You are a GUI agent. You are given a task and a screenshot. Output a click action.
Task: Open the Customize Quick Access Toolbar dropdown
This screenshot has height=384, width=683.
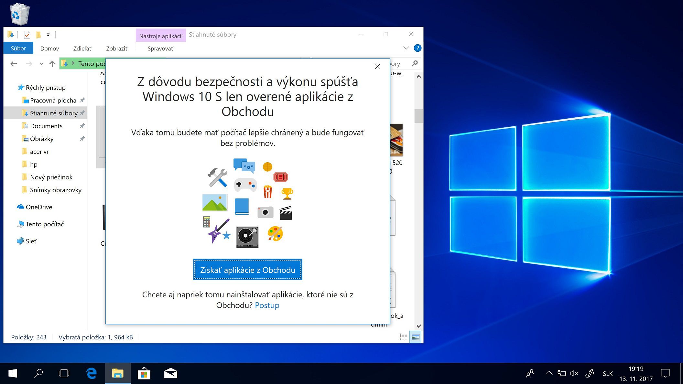(x=48, y=35)
